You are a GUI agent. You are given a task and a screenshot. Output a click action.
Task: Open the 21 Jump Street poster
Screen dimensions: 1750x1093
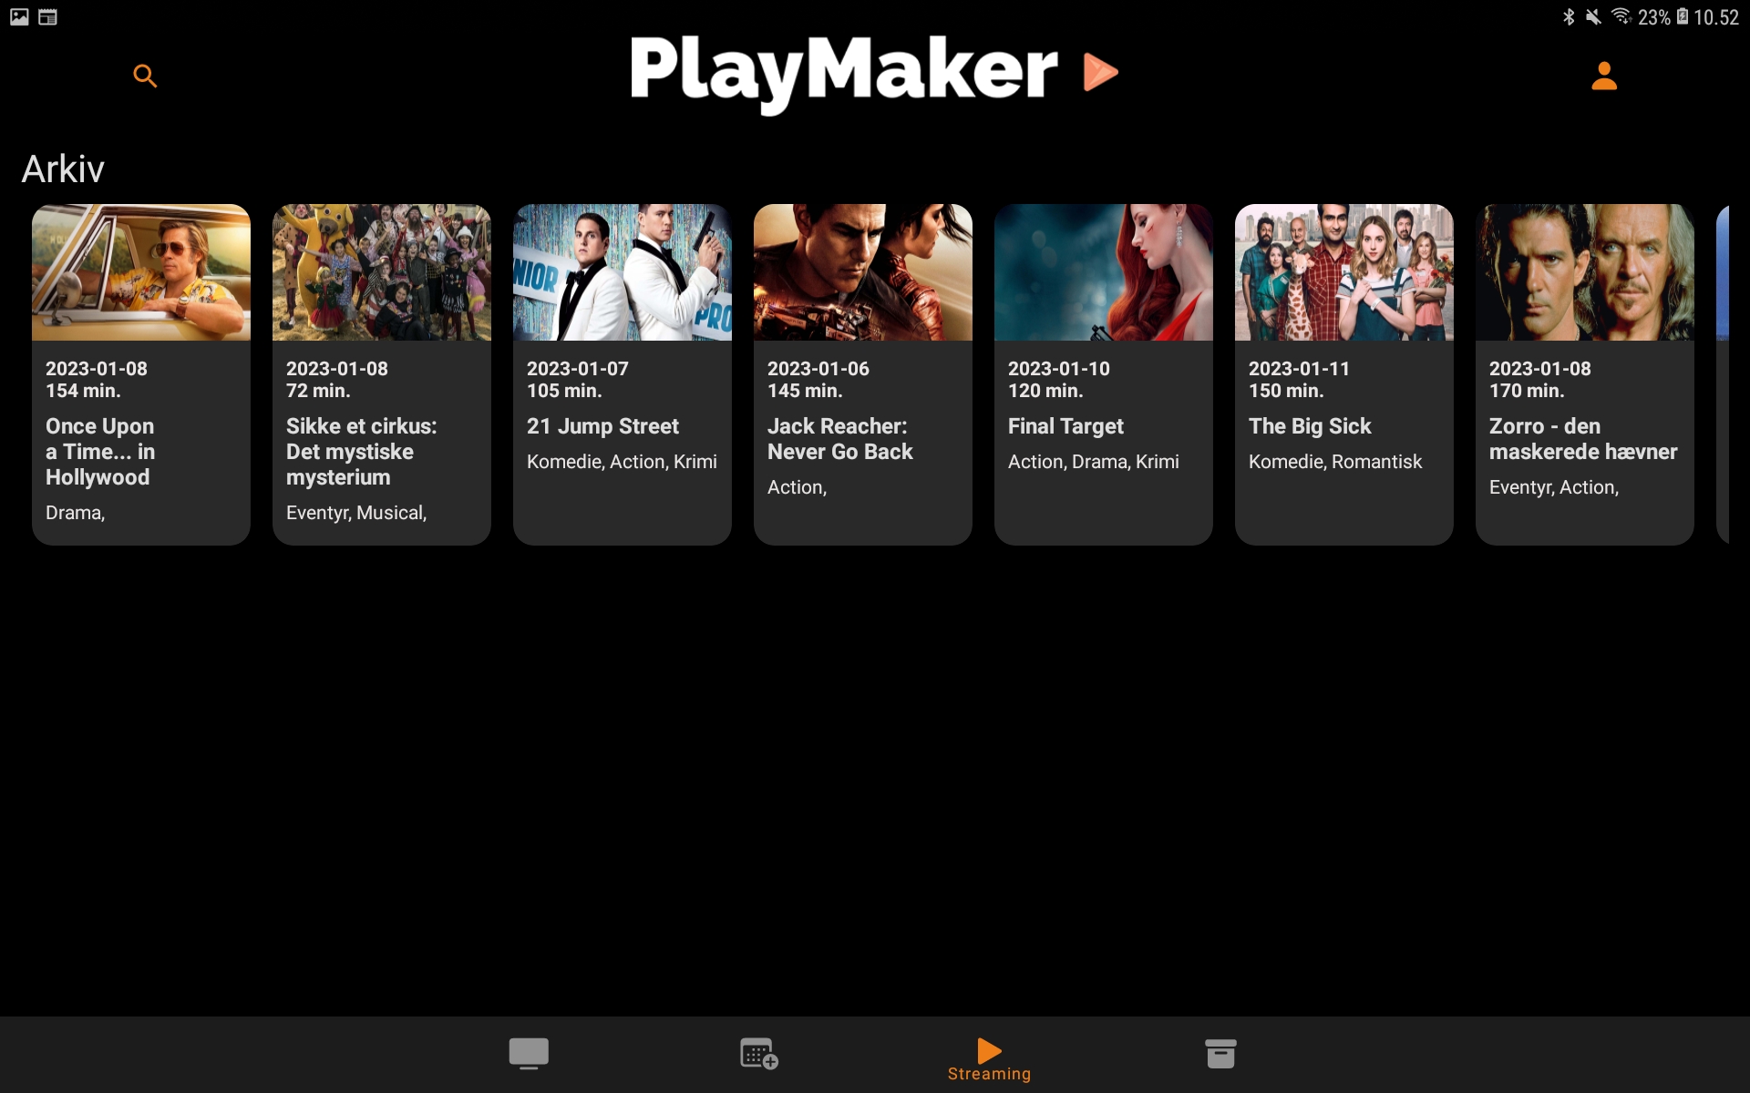click(x=623, y=272)
